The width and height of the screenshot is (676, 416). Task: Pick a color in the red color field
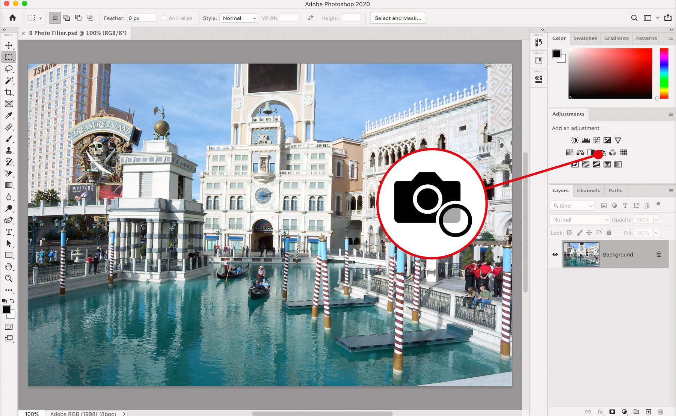610,73
